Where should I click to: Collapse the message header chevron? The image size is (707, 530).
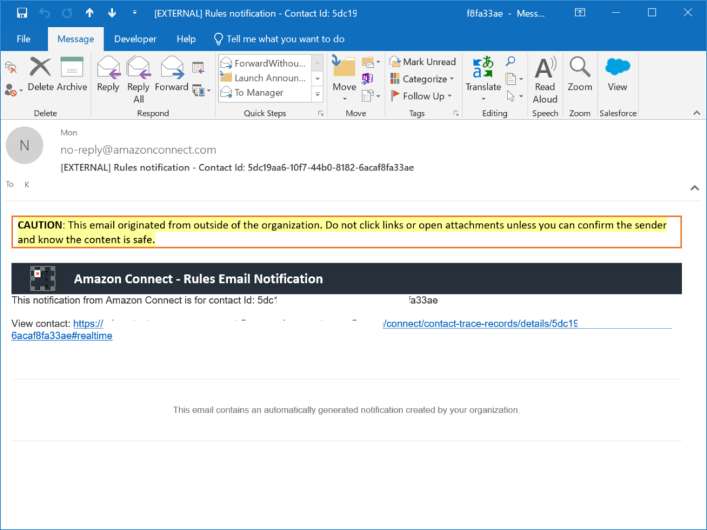coord(695,188)
